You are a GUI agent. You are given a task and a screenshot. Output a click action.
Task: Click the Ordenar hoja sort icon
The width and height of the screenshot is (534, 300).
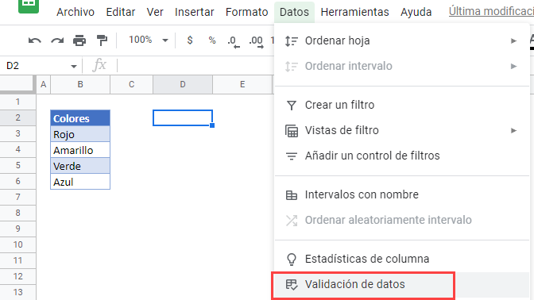point(292,40)
